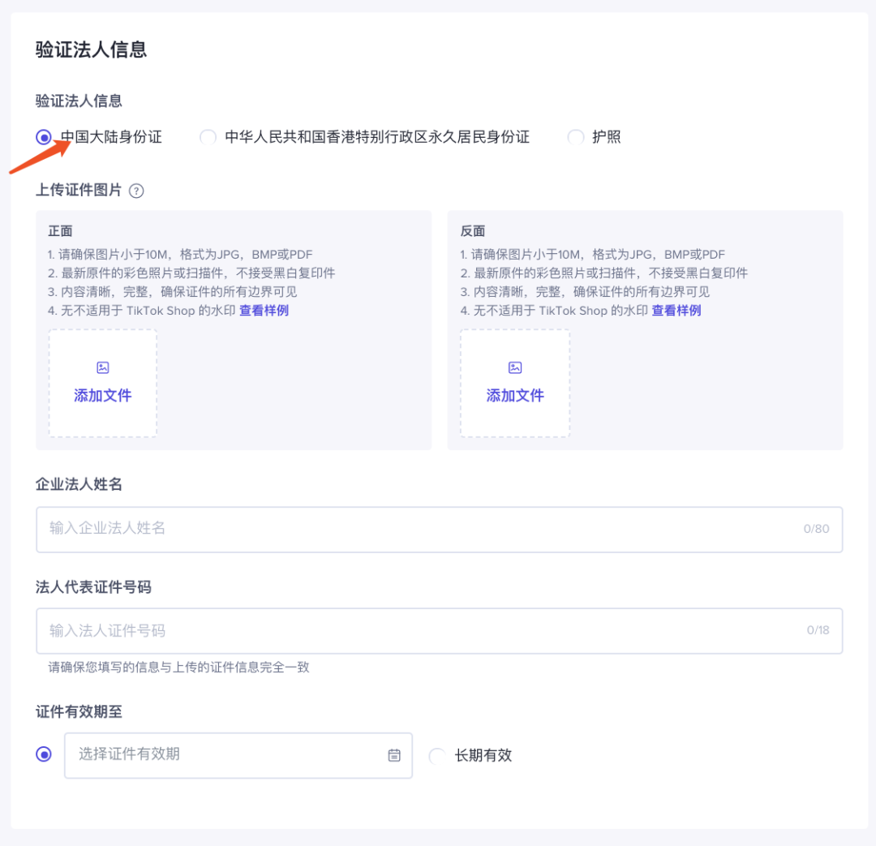Viewport: 876px width, 846px height.
Task: Select the 护照 radio button
Action: (576, 137)
